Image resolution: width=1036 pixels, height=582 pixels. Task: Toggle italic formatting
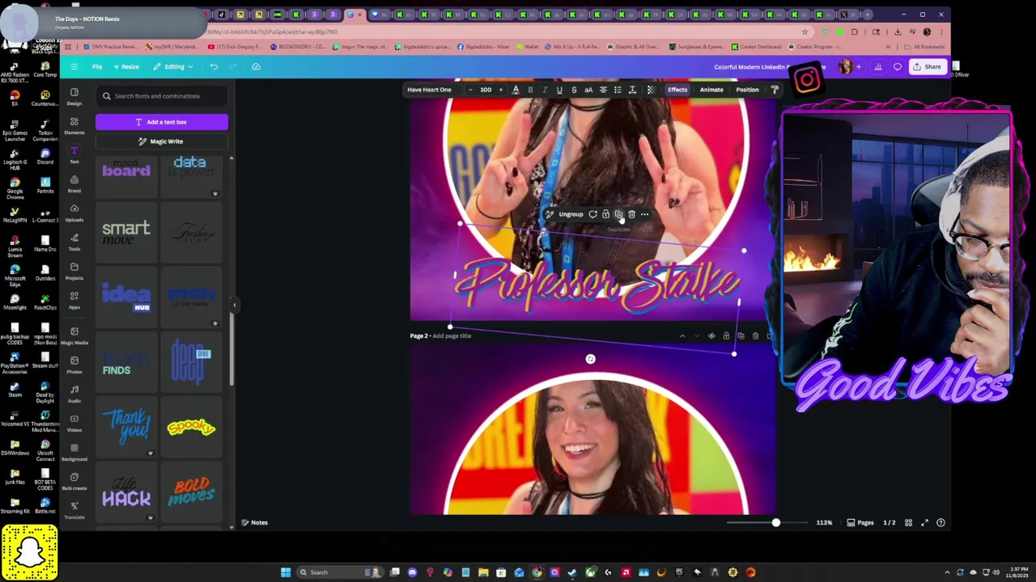pyautogui.click(x=545, y=90)
